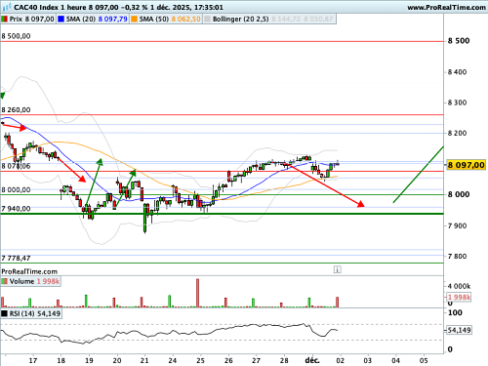
Task: Click the 8 300 price axis tick
Action: click(x=457, y=102)
